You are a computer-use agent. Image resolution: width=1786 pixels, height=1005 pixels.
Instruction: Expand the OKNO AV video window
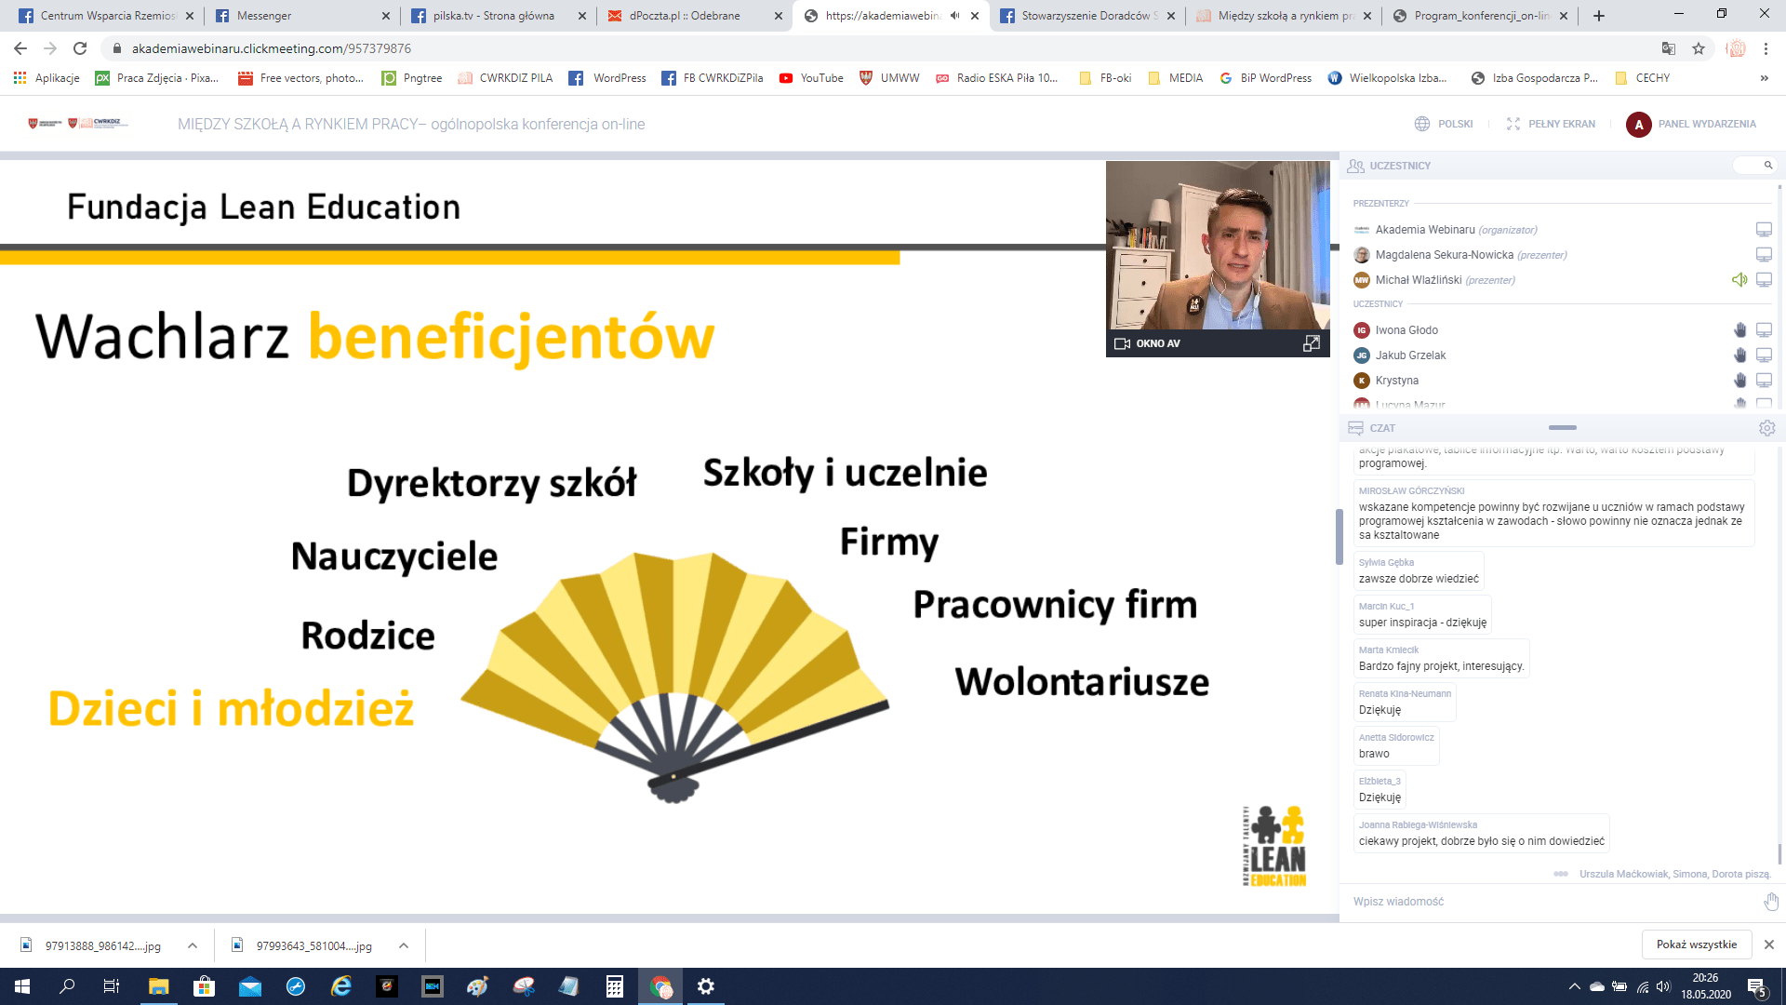(x=1312, y=343)
